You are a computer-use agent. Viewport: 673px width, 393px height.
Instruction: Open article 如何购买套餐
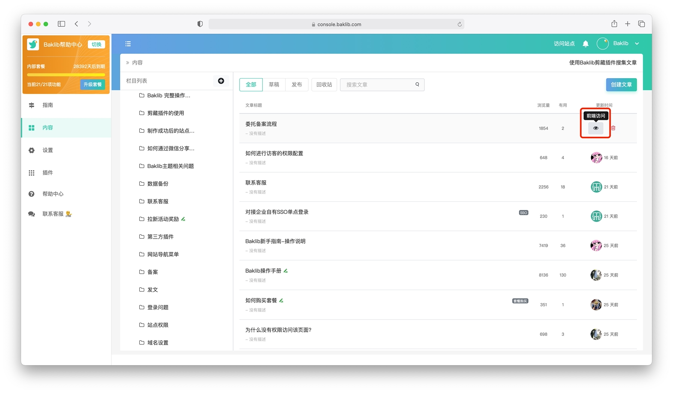tap(261, 300)
